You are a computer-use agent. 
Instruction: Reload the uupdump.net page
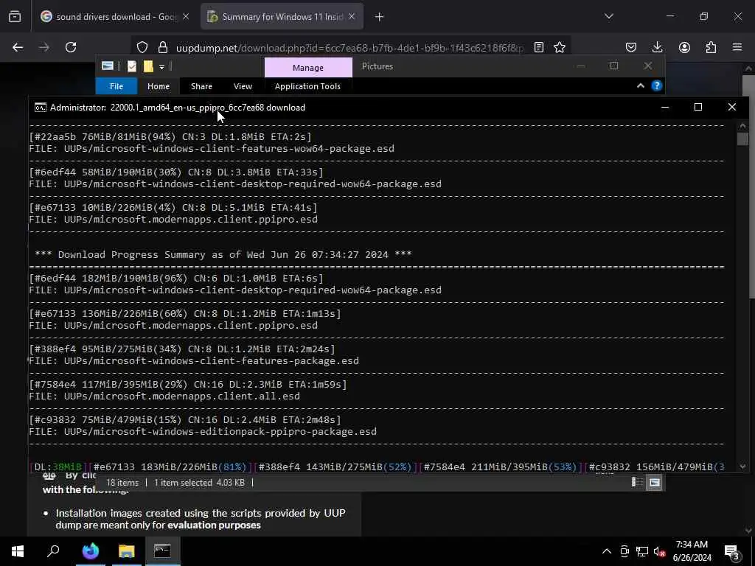[x=71, y=47]
